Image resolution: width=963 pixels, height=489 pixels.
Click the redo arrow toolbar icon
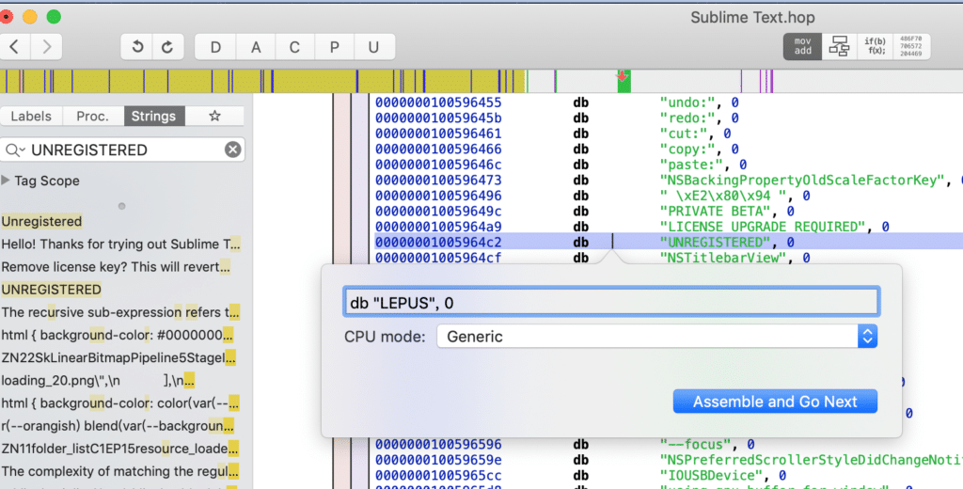coord(167,47)
